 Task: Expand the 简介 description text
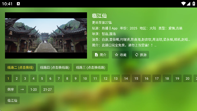pyautogui.click(x=125, y=45)
